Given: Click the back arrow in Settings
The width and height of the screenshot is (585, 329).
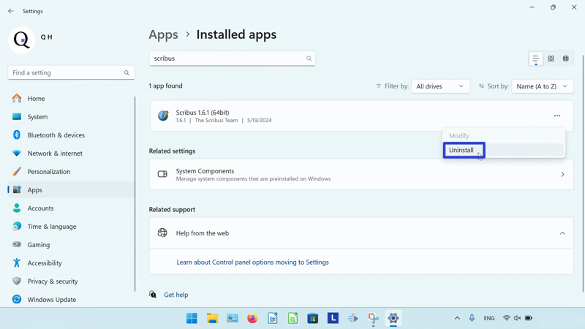Looking at the screenshot, I should tap(11, 11).
